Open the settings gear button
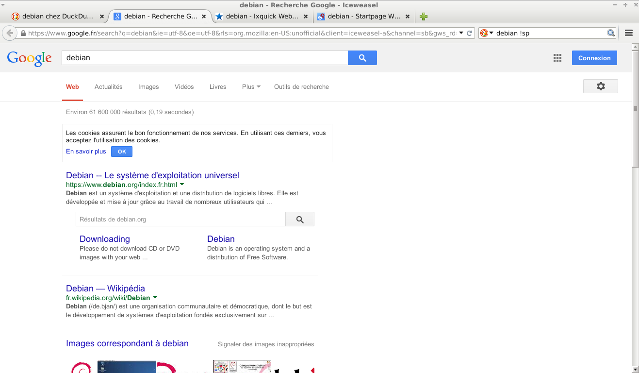639x373 pixels. 600,86
